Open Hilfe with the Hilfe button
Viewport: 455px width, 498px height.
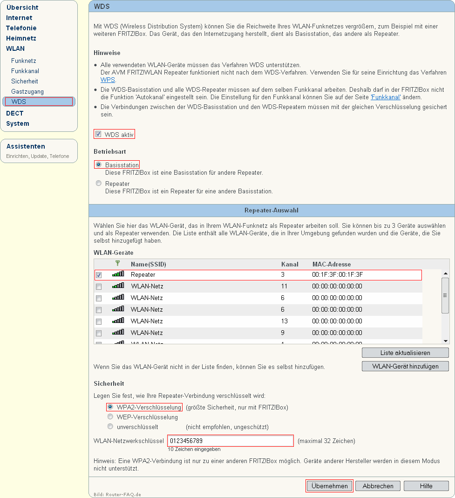pyautogui.click(x=426, y=486)
